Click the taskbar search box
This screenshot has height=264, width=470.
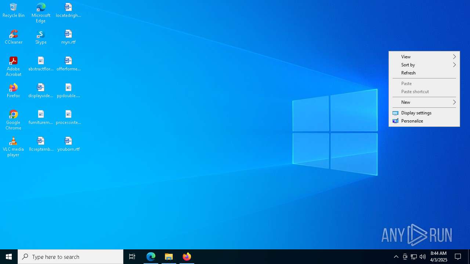tap(70, 257)
